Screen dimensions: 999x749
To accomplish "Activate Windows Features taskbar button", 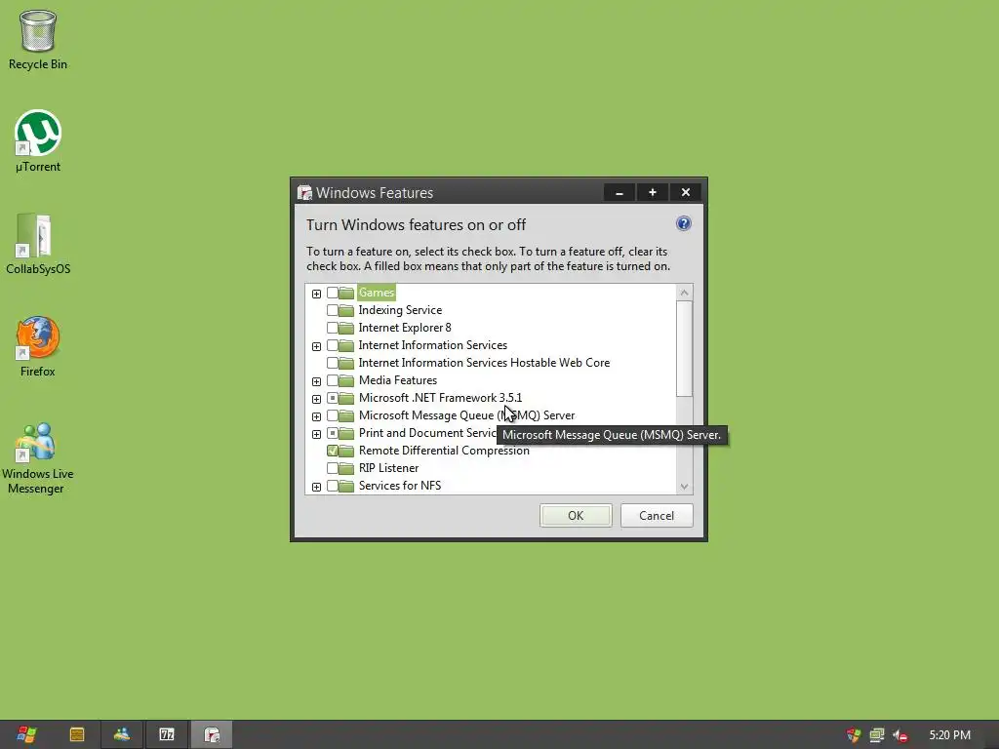I will [x=212, y=734].
